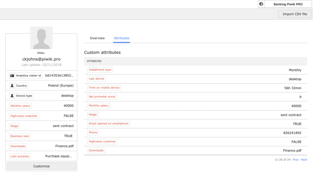Click the TRUE value for Email opened on smartphone
The width and height of the screenshot is (313, 176).
(x=297, y=124)
